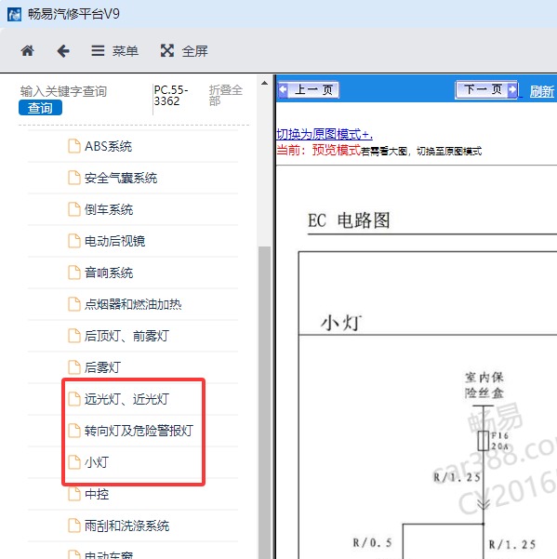Click the 刷新 refresh link

(x=542, y=91)
